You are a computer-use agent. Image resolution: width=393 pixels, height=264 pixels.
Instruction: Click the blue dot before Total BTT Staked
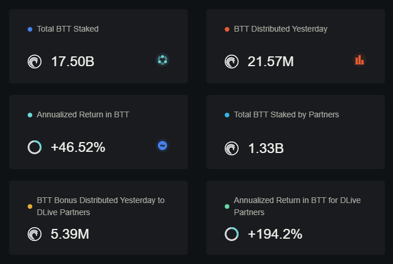tap(30, 29)
